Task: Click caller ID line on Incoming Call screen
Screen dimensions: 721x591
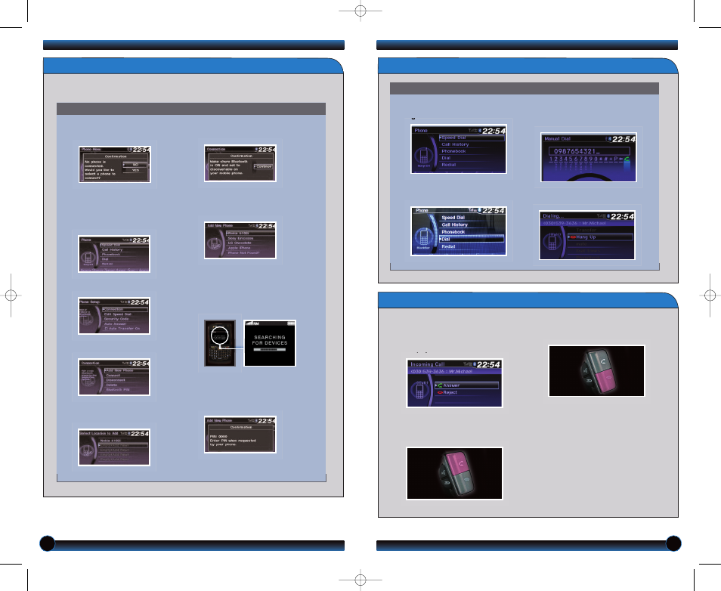Action: coord(454,371)
